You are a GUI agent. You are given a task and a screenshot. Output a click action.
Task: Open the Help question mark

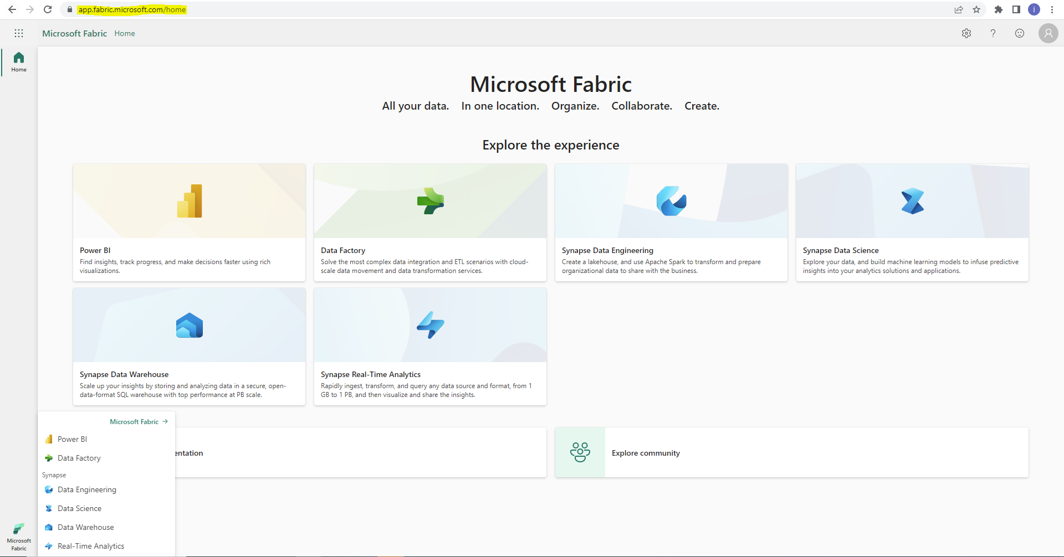[993, 33]
